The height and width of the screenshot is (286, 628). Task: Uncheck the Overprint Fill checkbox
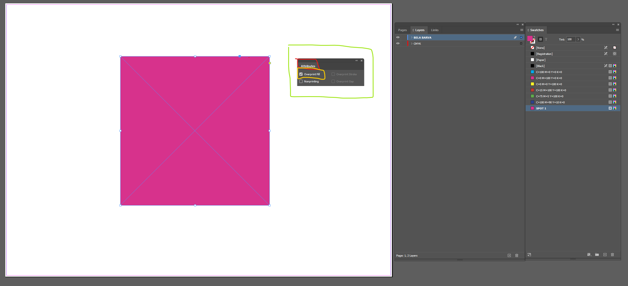pyautogui.click(x=301, y=74)
